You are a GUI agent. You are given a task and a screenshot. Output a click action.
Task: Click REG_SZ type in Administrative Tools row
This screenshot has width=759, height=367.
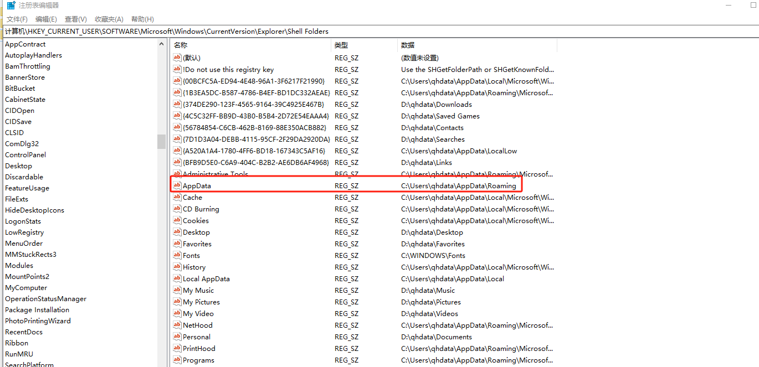(x=346, y=174)
